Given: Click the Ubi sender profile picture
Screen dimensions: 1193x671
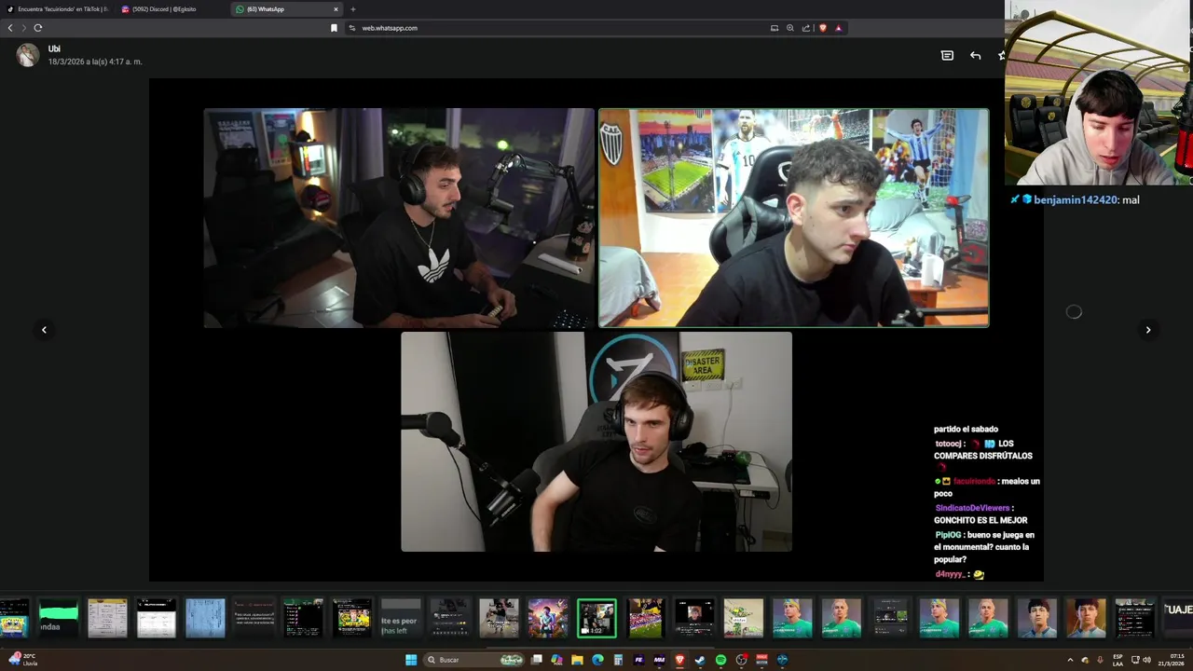Looking at the screenshot, I should tap(28, 55).
